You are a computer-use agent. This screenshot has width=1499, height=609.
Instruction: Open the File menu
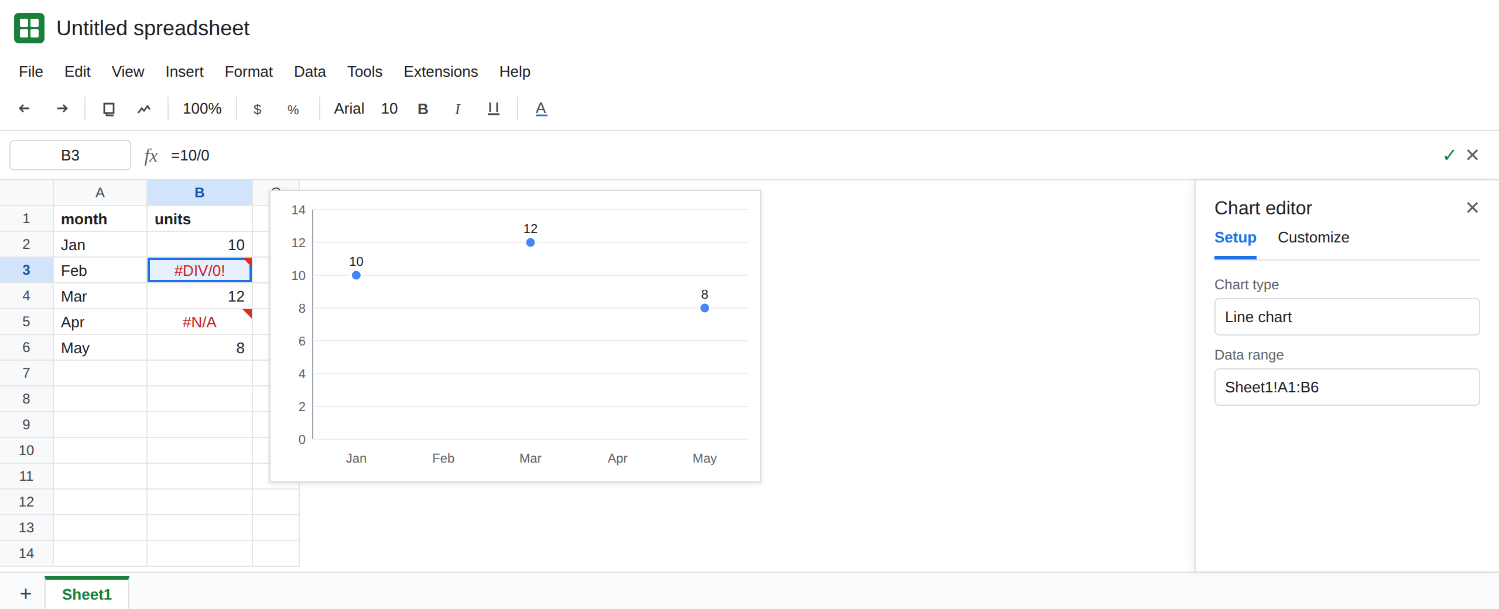click(31, 71)
